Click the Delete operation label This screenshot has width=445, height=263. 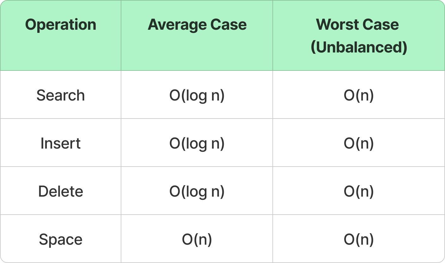tap(61, 192)
